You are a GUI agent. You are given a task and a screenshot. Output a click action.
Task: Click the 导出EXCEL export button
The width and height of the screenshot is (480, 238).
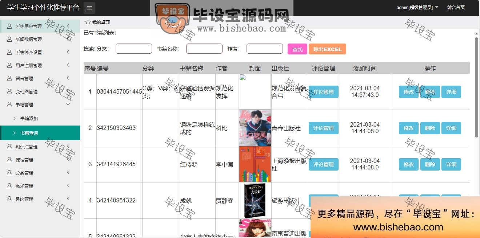click(x=327, y=49)
